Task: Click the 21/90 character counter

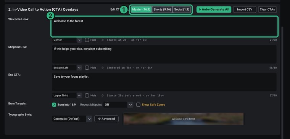Action: (x=273, y=40)
